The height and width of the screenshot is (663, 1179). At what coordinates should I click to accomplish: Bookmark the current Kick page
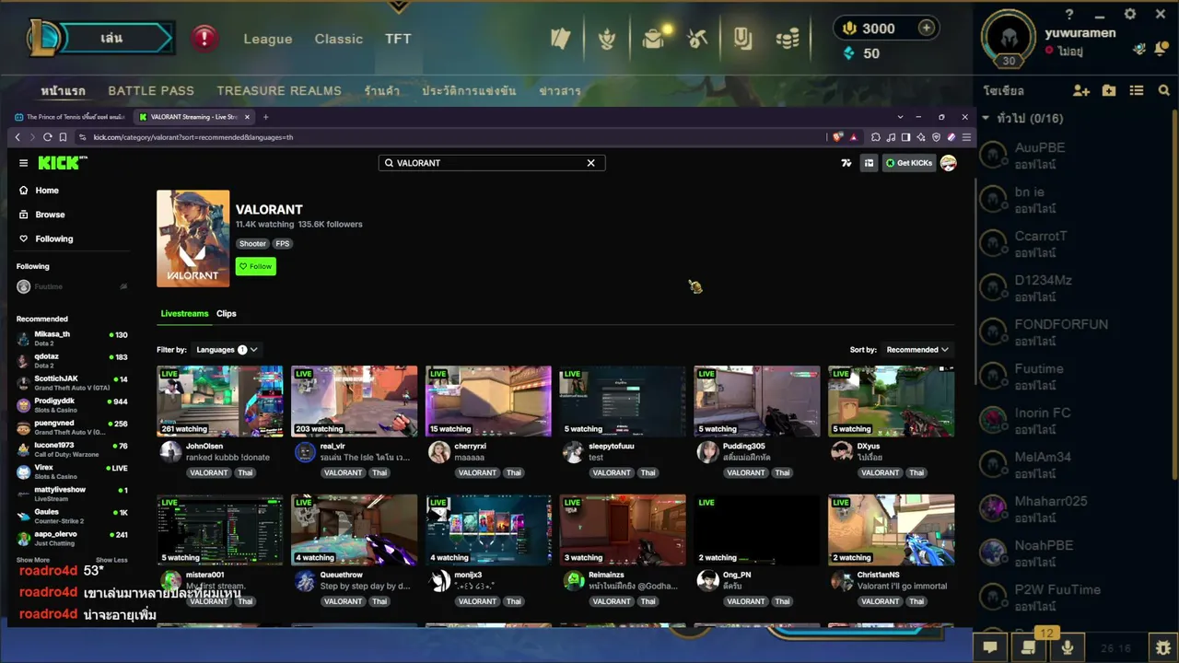point(63,137)
